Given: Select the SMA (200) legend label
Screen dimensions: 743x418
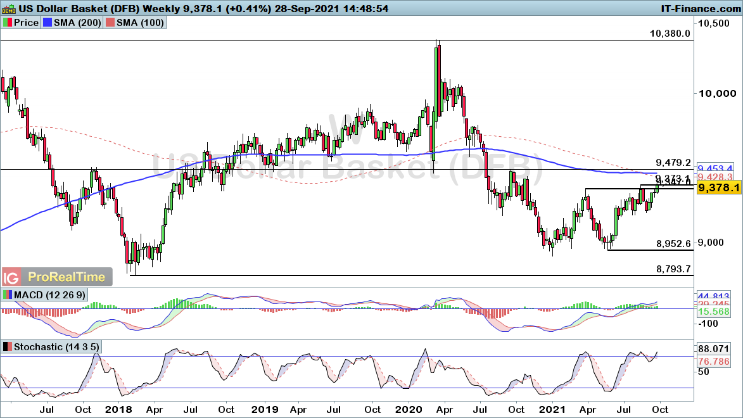Looking at the screenshot, I should (77, 23).
